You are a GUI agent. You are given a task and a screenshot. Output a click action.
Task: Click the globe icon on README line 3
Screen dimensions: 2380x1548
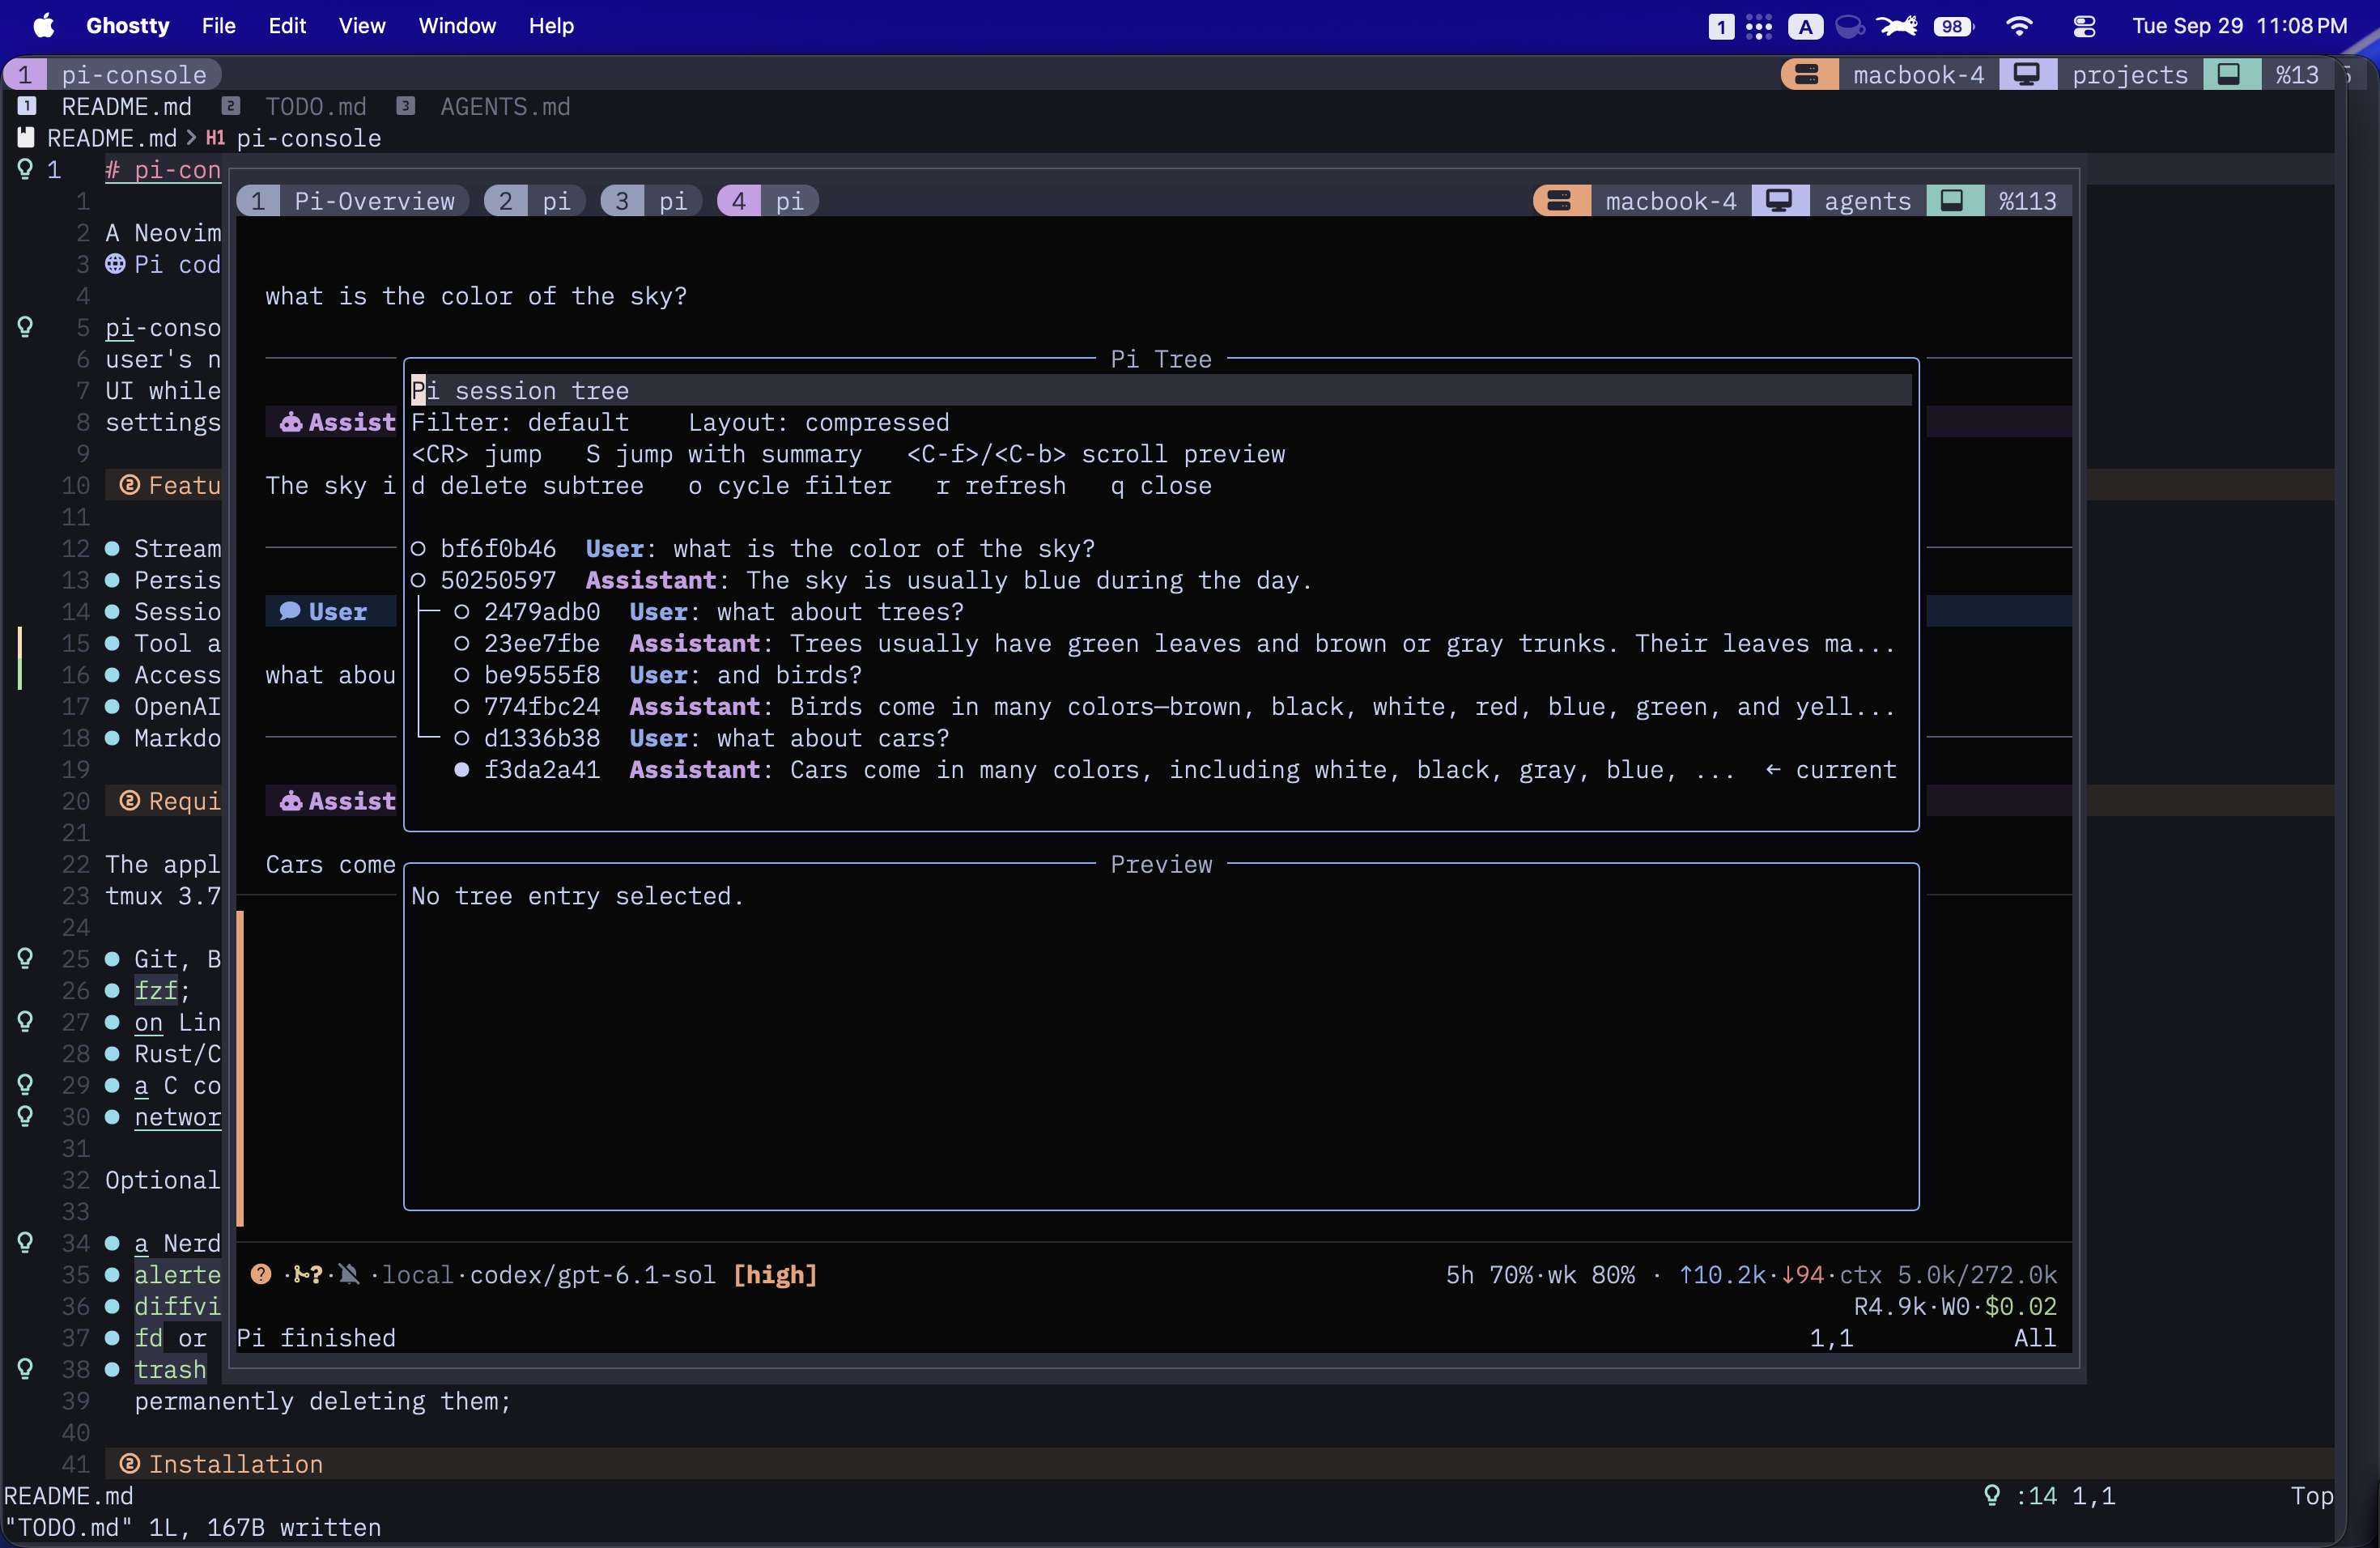pos(116,264)
